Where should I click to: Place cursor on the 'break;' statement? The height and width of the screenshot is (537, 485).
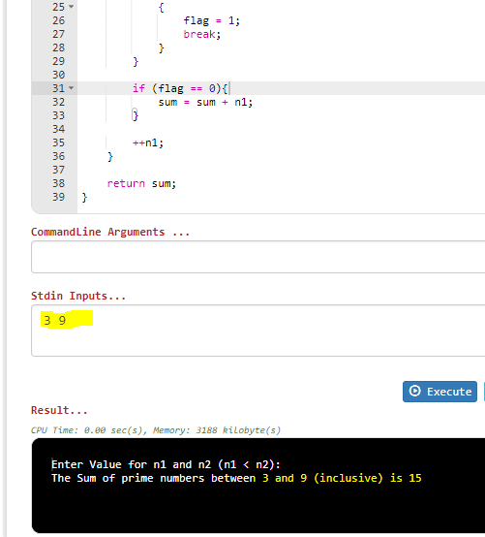coord(201,34)
